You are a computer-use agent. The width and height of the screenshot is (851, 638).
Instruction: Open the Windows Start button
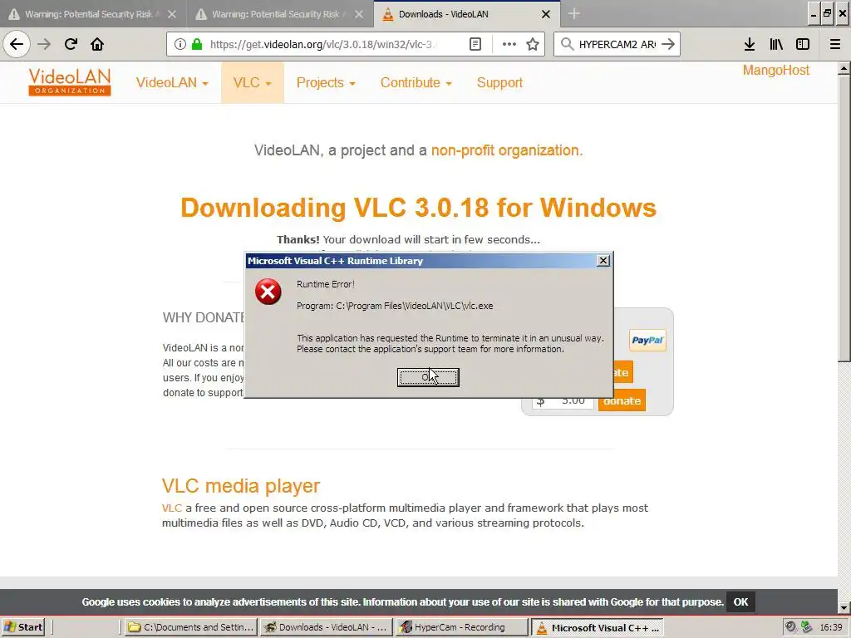pos(23,627)
